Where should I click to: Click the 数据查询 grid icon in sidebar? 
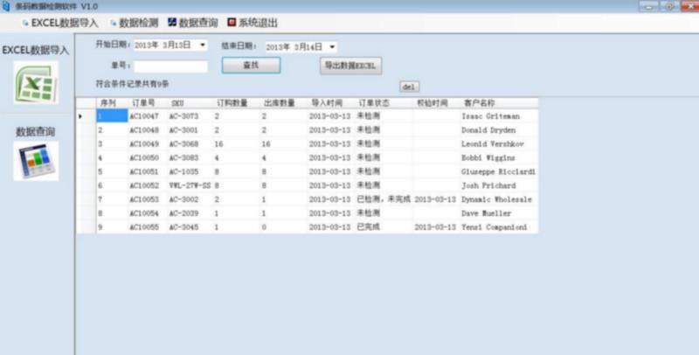coord(36,161)
